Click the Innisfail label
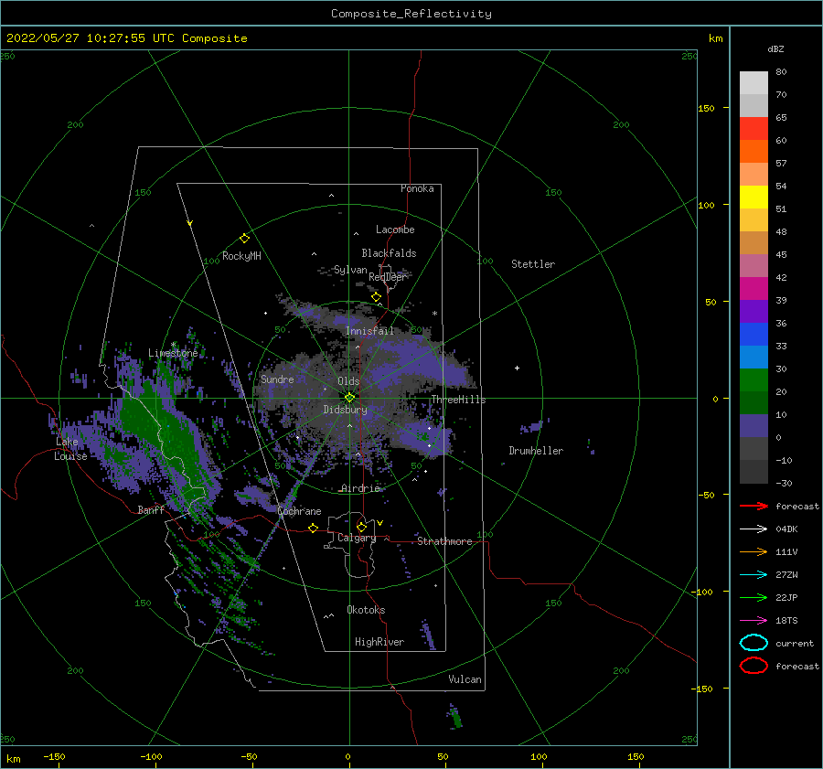Screen dimensions: 823x769 tap(369, 331)
